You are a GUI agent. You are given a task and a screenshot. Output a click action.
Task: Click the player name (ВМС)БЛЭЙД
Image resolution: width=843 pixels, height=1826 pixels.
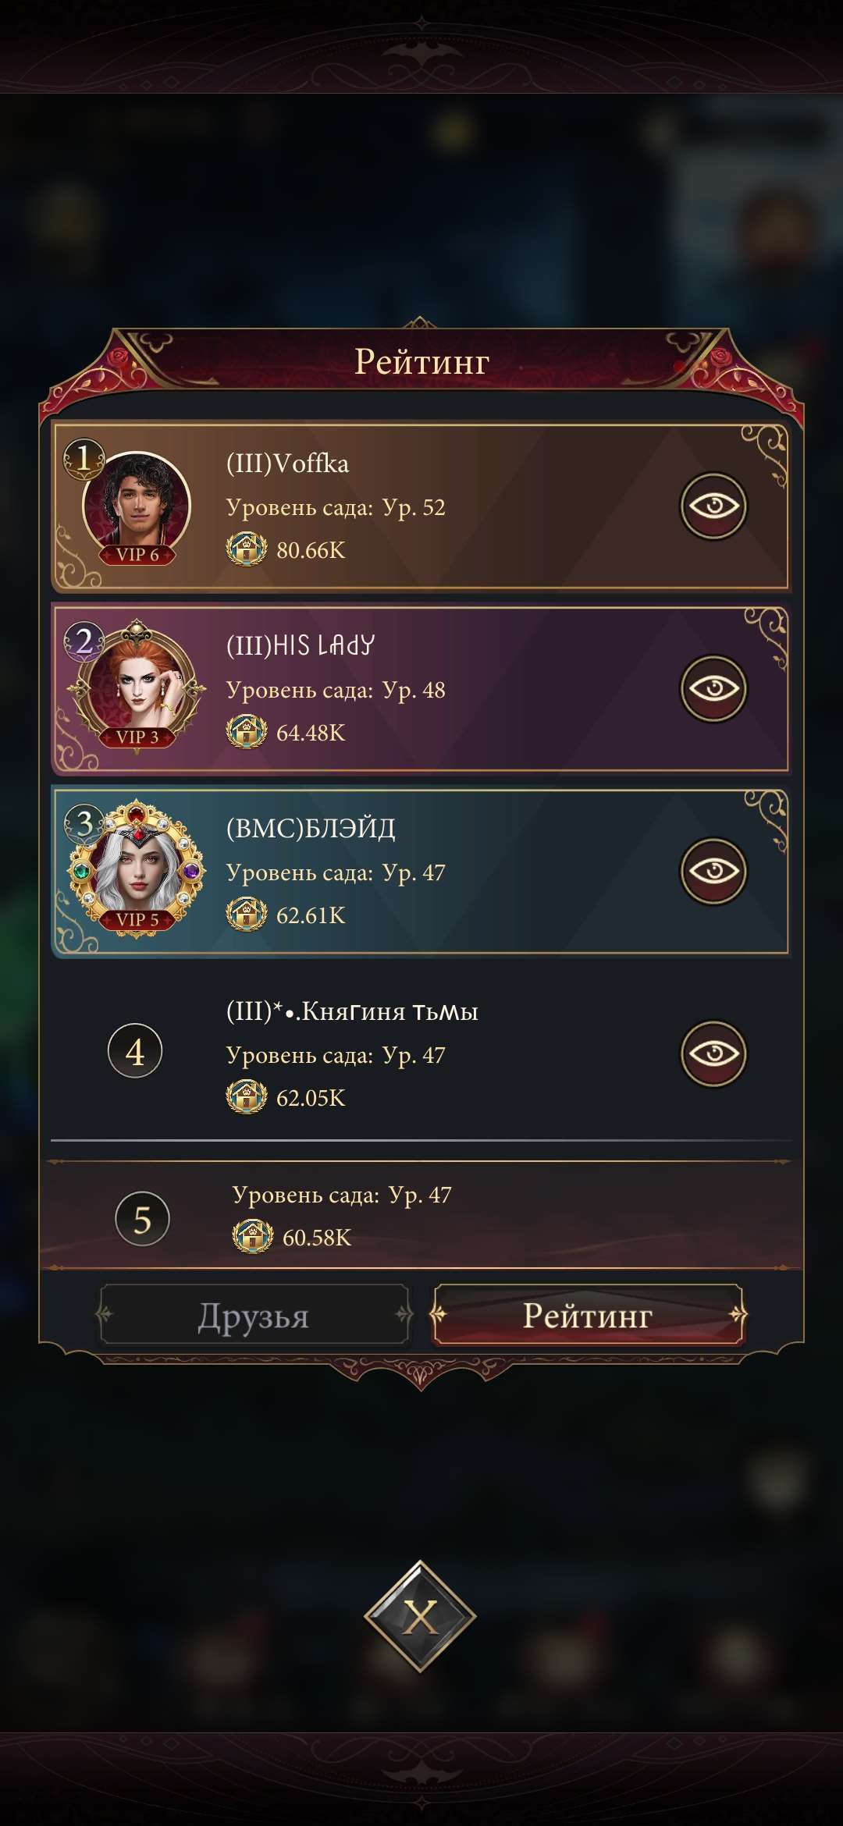tap(311, 828)
